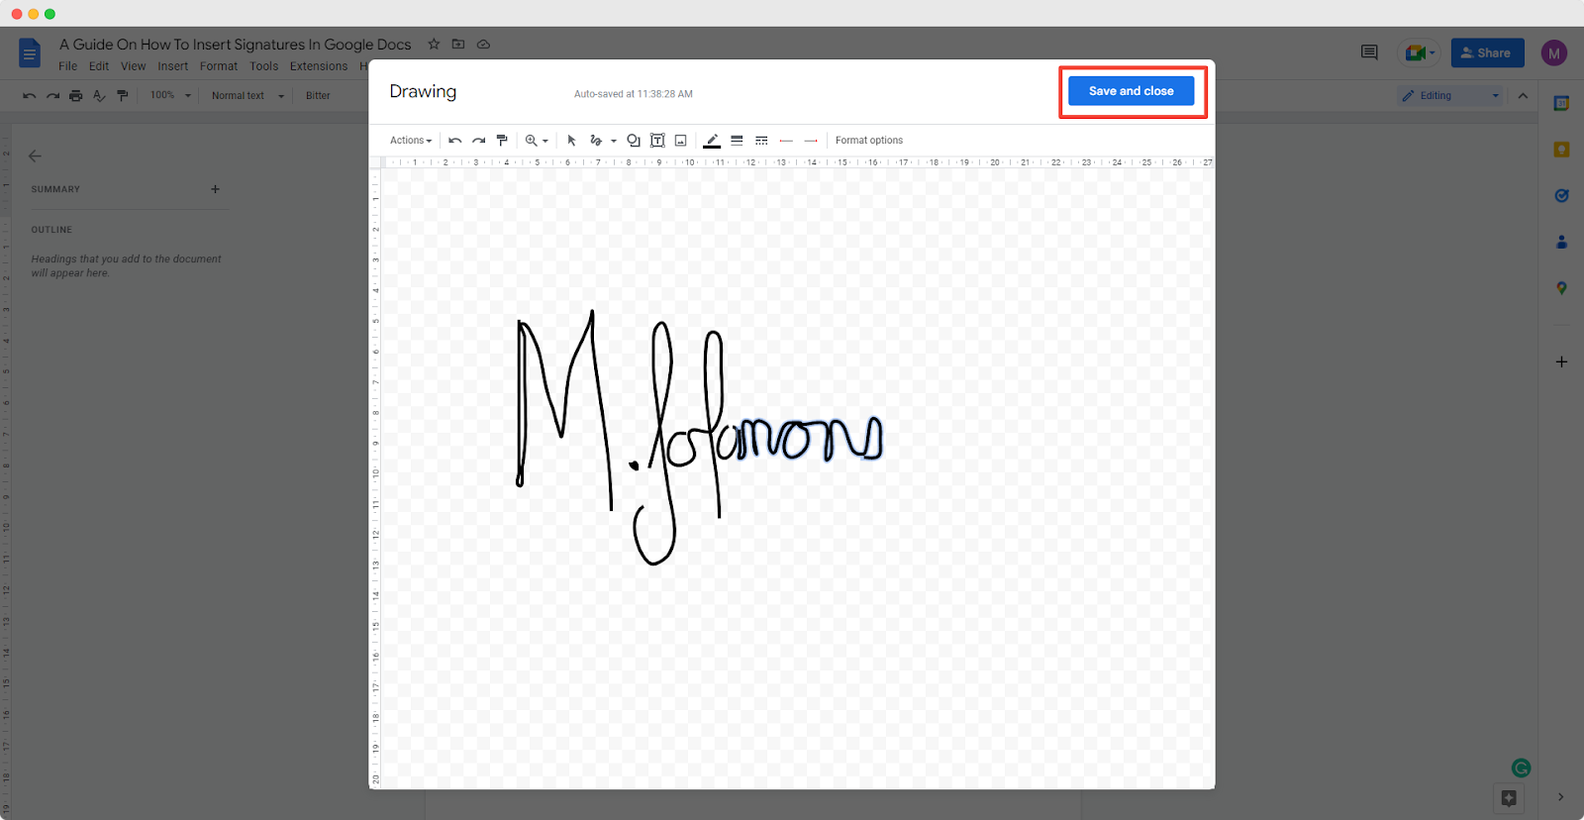Open the zoom magnifier dropdown
Image resolution: width=1584 pixels, height=820 pixels.
[536, 141]
